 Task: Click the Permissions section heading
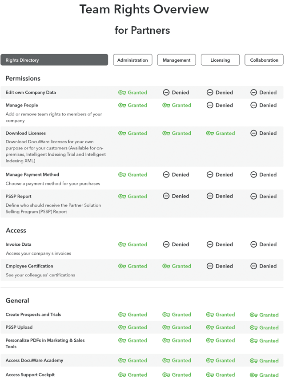pos(23,79)
